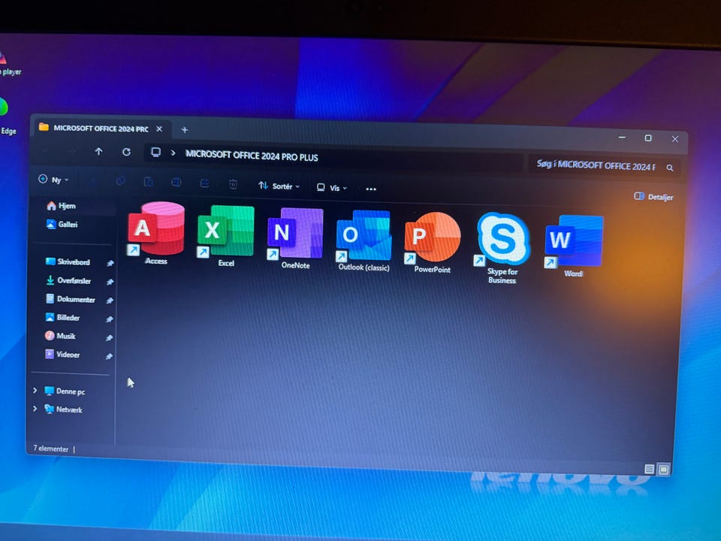Click the PC icon in address bar
Screen dimensions: 721x541
click(156, 153)
